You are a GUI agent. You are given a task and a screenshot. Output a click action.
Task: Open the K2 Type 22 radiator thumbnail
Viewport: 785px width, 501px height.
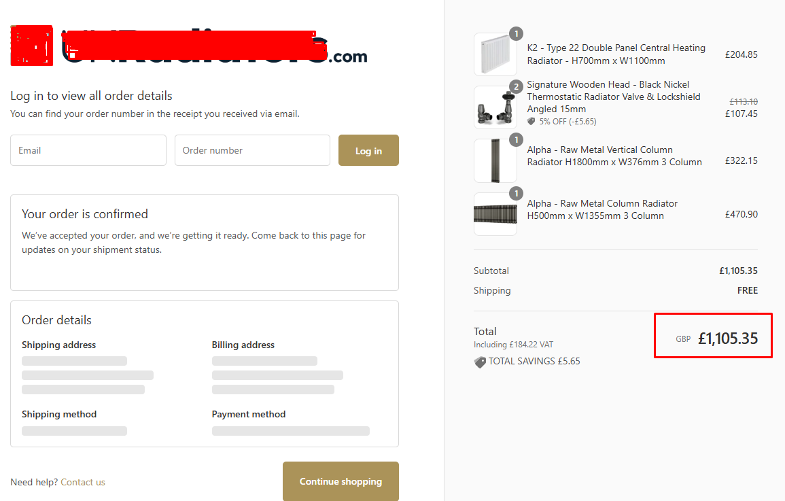pos(495,55)
